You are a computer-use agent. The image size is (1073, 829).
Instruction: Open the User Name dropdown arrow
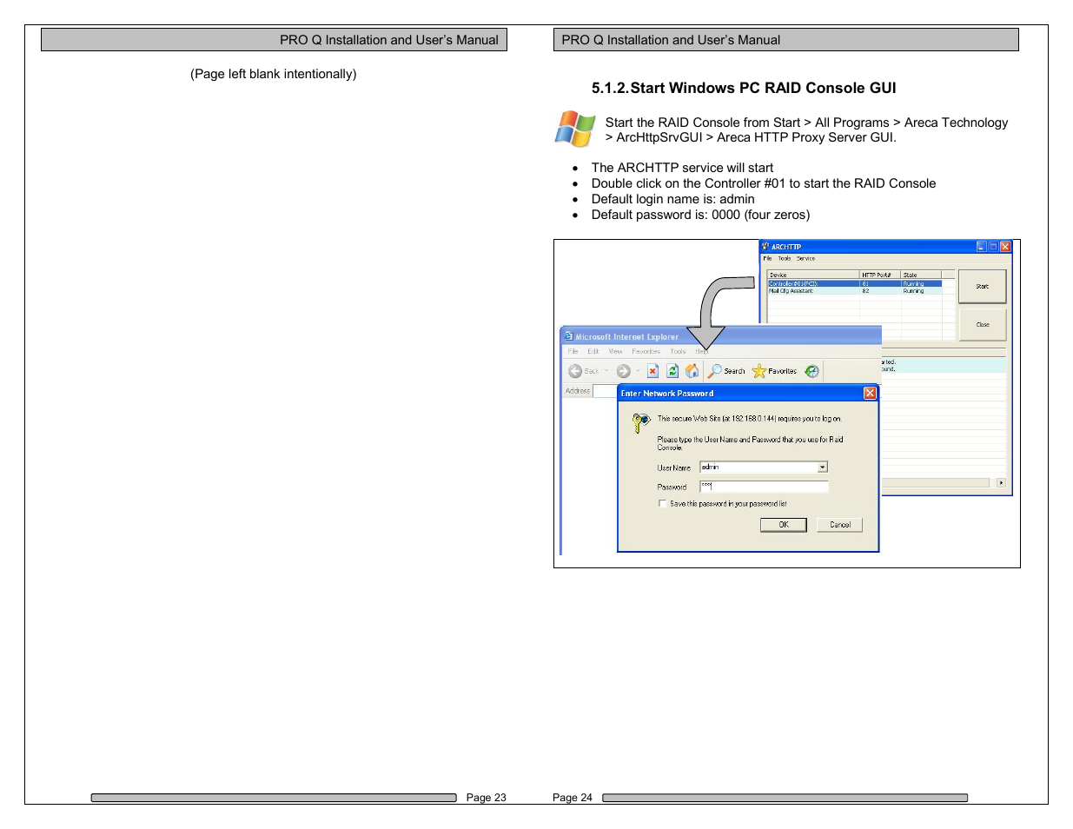point(823,468)
